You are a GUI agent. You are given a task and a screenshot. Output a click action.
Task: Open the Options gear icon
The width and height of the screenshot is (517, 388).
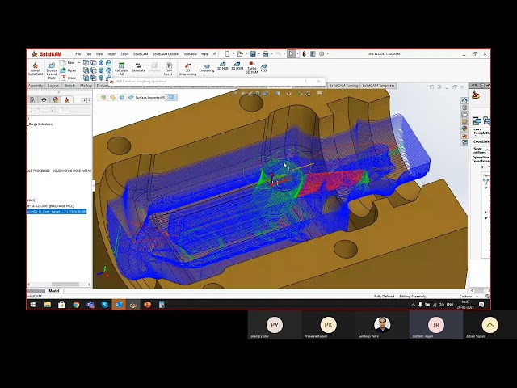pos(322,54)
